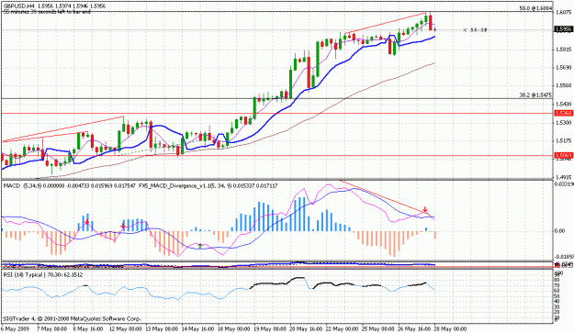The width and height of the screenshot is (574, 333).
Task: Click the MACD (5,34,9) indicator label
Action: pos(22,186)
